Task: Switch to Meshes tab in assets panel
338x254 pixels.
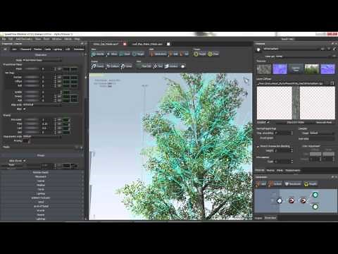Action: pyautogui.click(x=270, y=170)
